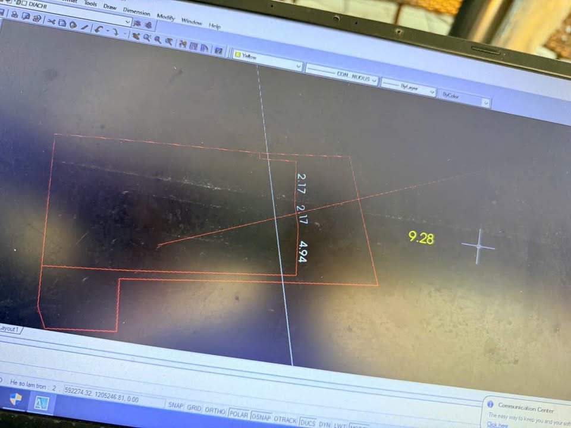Expand the ByLayer lineweight dropdown
Image resolution: width=571 pixels, height=428 pixels.
pos(407,87)
